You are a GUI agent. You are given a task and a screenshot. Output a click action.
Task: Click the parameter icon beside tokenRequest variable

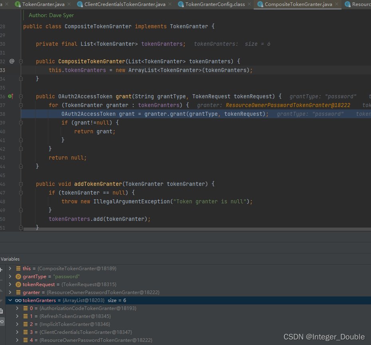(19, 284)
